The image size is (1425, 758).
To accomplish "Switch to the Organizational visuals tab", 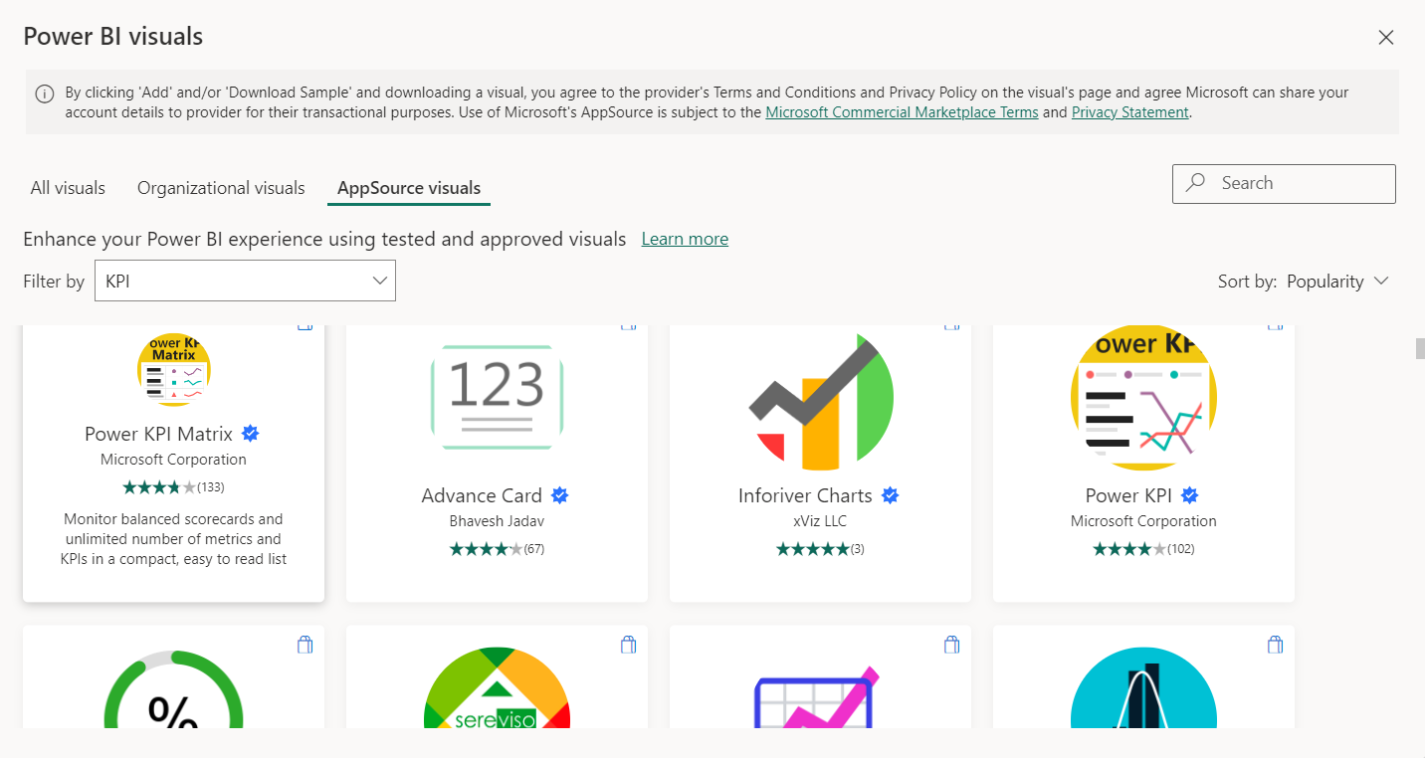I will 221,188.
